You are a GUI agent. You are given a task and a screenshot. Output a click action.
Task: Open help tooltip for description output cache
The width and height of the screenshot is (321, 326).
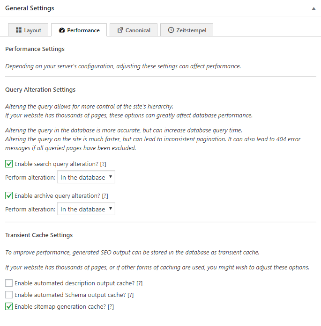pyautogui.click(x=139, y=283)
